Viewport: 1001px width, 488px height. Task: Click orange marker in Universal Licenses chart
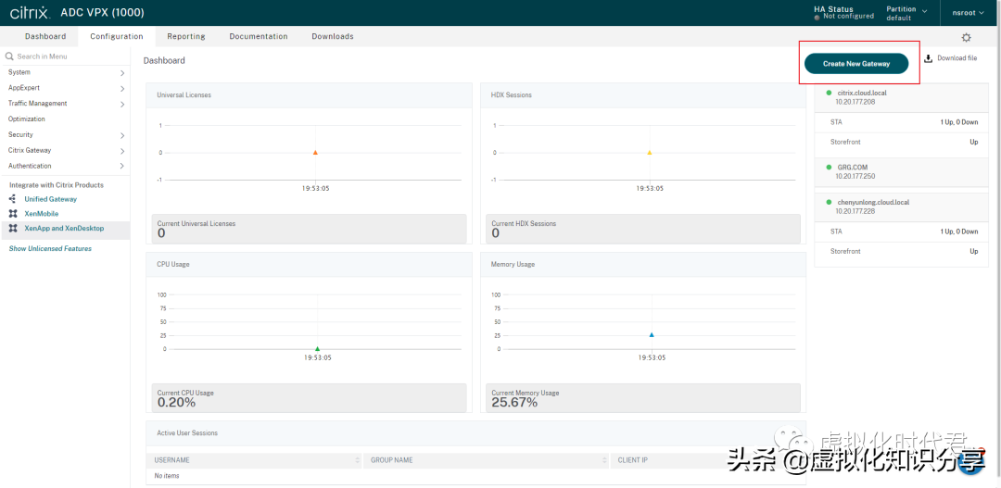click(x=315, y=153)
